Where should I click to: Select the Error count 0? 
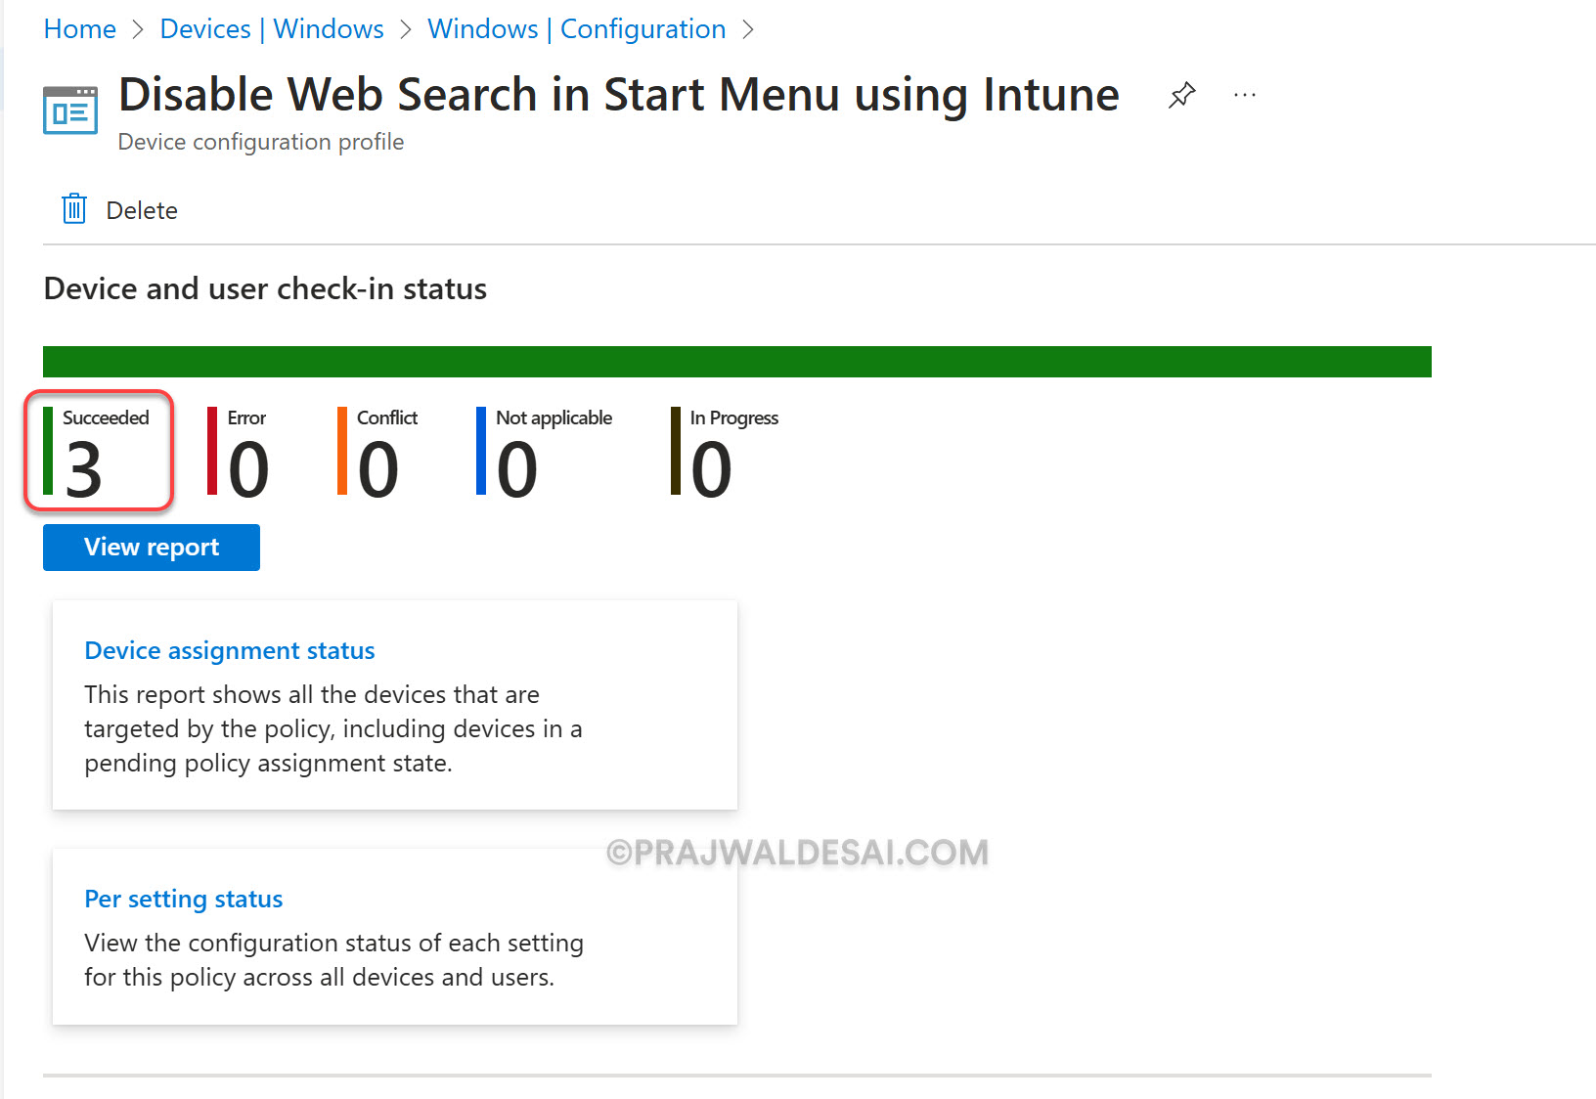(248, 469)
